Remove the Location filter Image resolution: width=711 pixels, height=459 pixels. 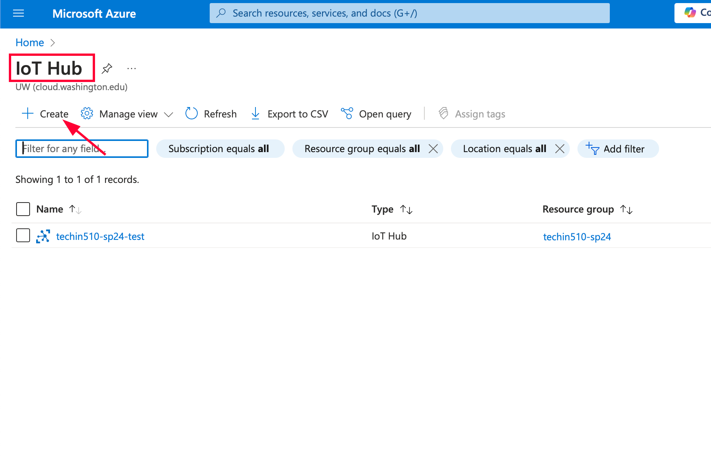[x=560, y=149]
